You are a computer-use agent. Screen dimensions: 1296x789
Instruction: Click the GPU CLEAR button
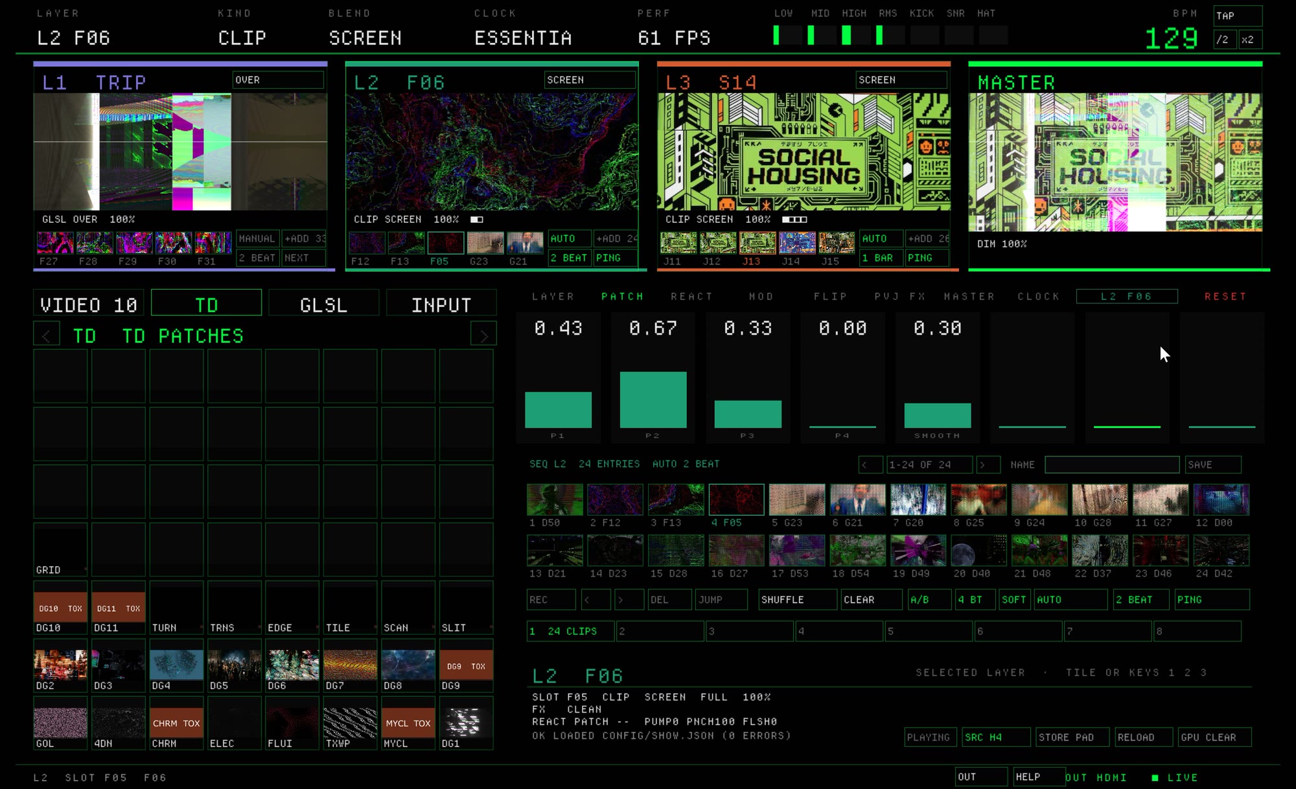(x=1215, y=737)
